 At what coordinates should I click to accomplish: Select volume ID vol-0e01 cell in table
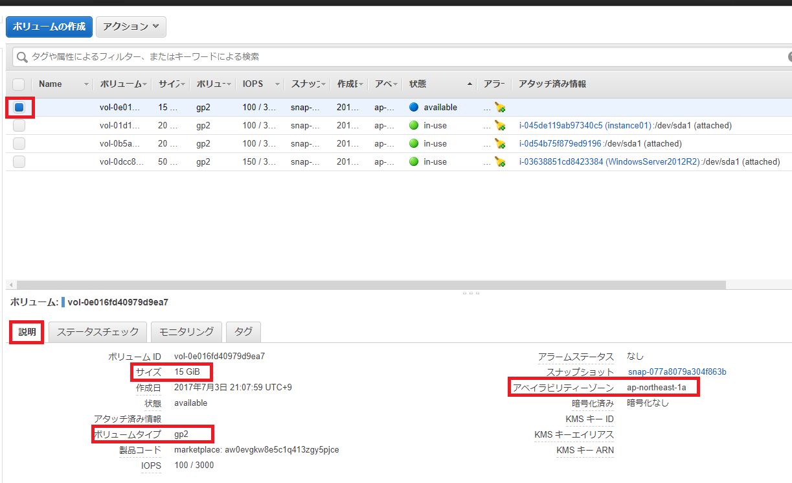(120, 108)
